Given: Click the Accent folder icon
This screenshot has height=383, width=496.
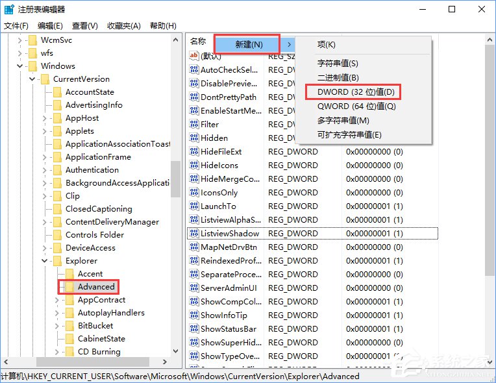Looking at the screenshot, I should click(x=69, y=274).
